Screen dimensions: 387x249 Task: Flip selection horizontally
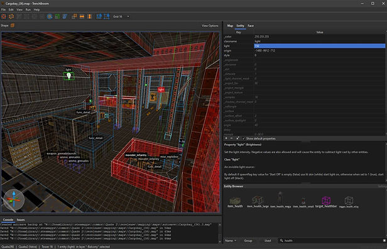click(x=82, y=16)
